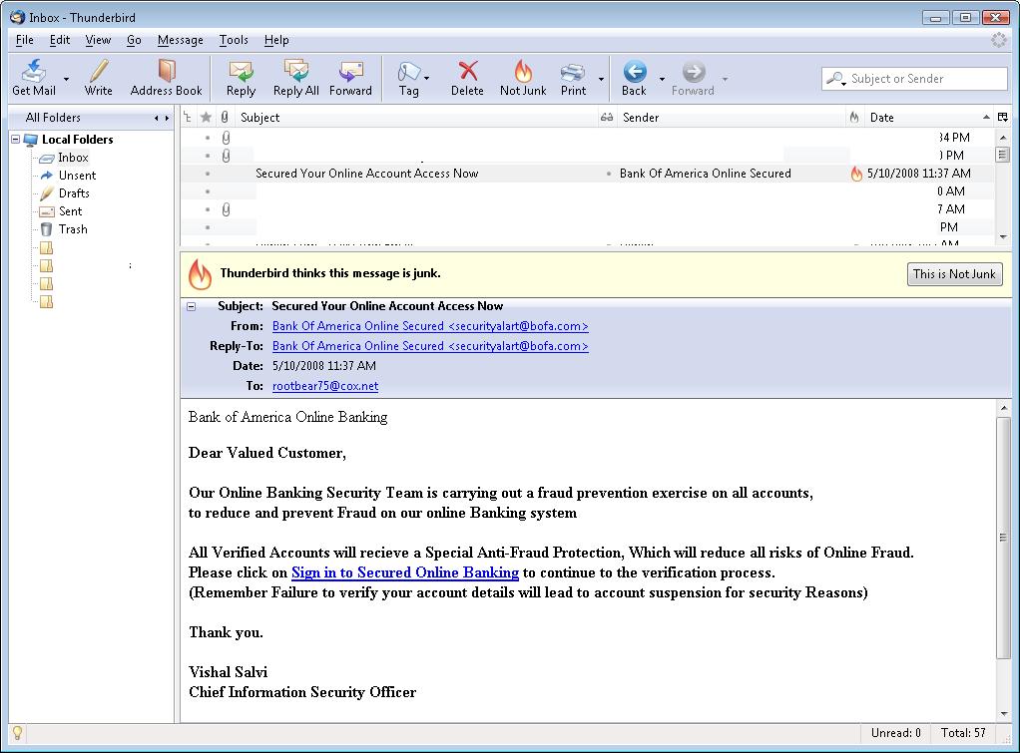
Task: Open the Get Mail dropdown arrow
Action: [x=66, y=79]
